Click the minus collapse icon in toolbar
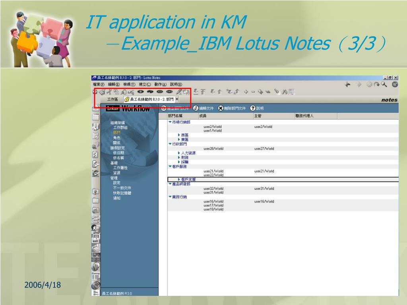This screenshot has height=305, width=407. coord(253,92)
